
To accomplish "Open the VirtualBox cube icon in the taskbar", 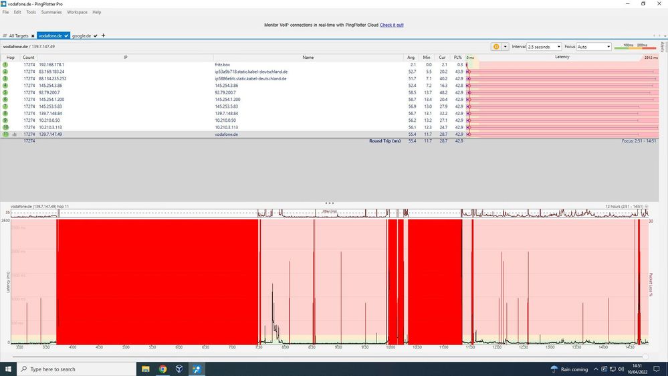I will coord(179,369).
